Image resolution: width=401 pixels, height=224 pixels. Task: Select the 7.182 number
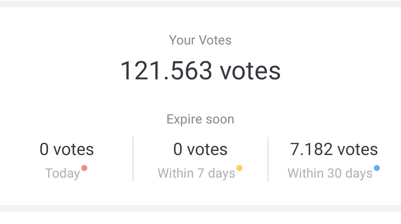click(311, 149)
